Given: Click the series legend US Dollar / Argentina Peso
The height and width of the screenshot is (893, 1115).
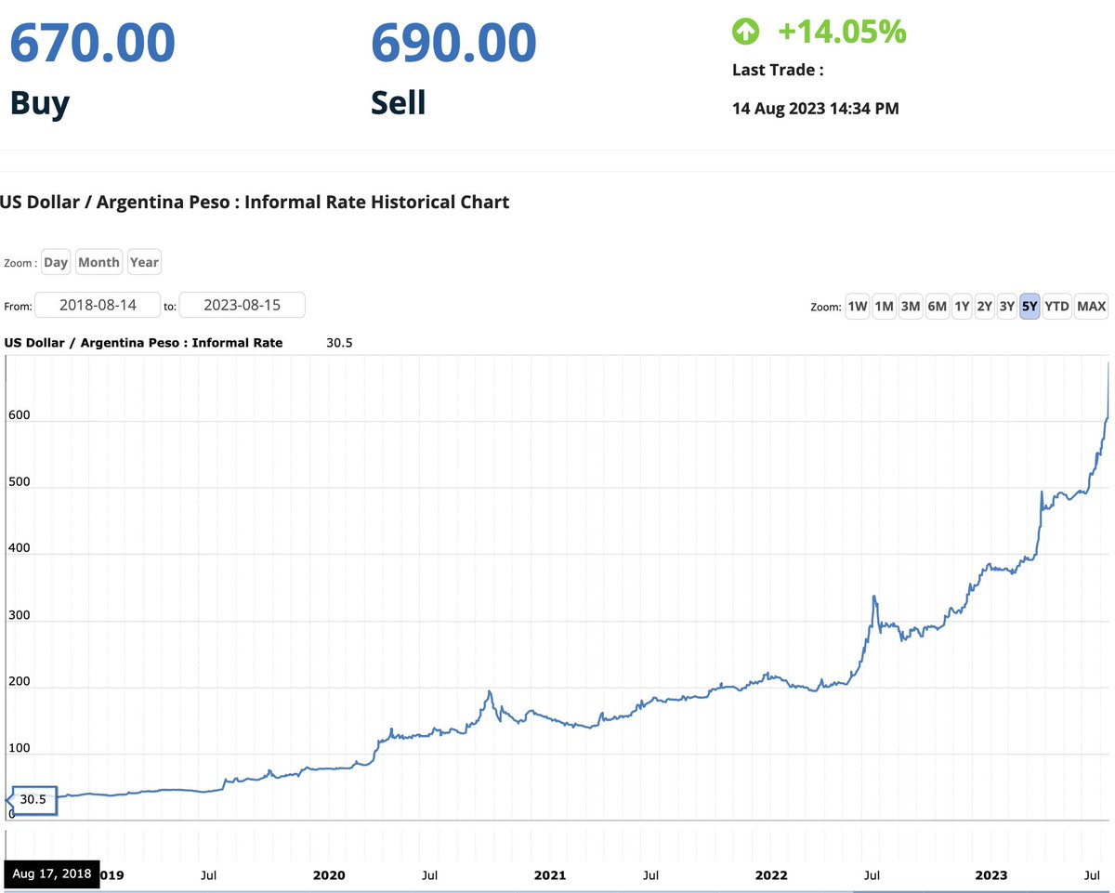Looking at the screenshot, I should pyautogui.click(x=143, y=343).
